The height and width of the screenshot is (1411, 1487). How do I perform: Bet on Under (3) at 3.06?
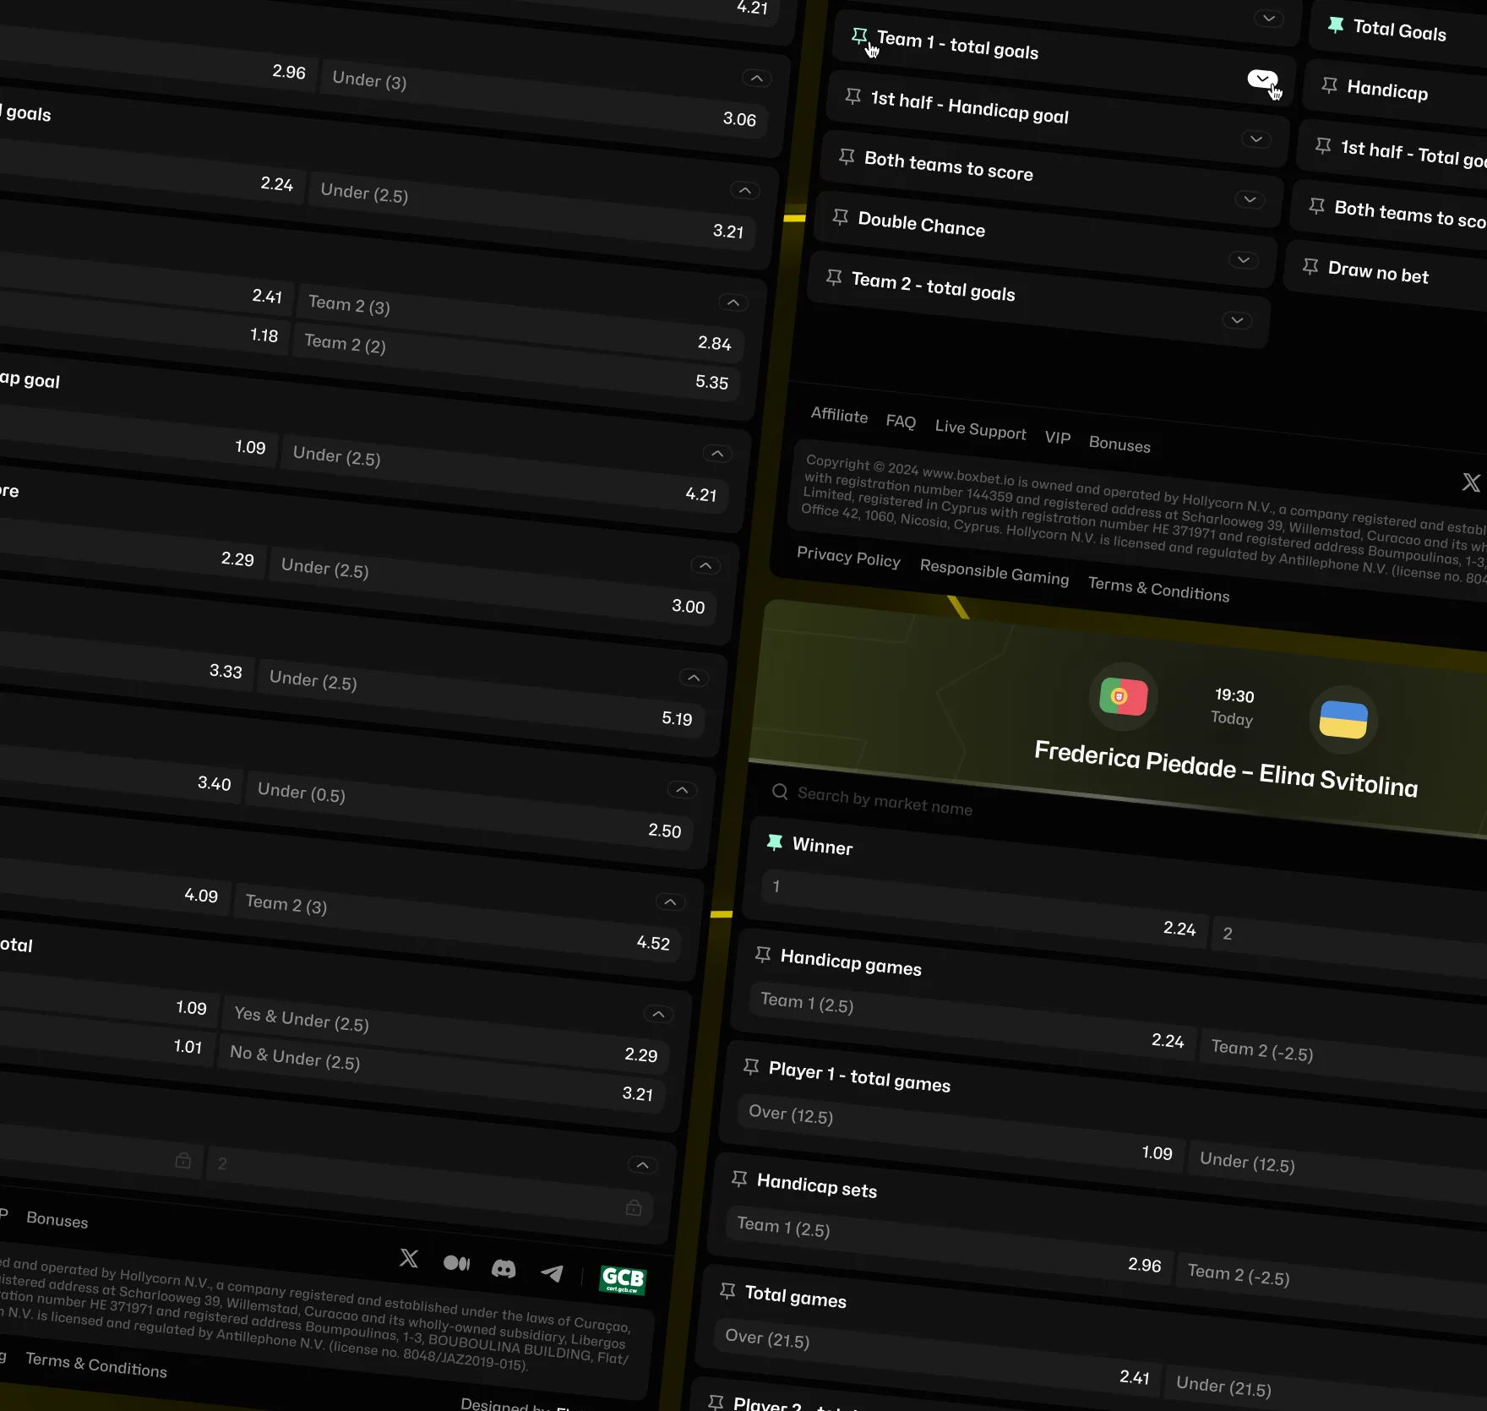(x=542, y=99)
